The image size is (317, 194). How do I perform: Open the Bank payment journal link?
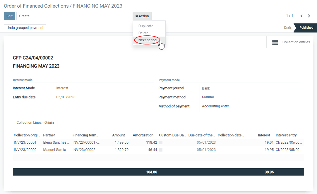coord(206,88)
